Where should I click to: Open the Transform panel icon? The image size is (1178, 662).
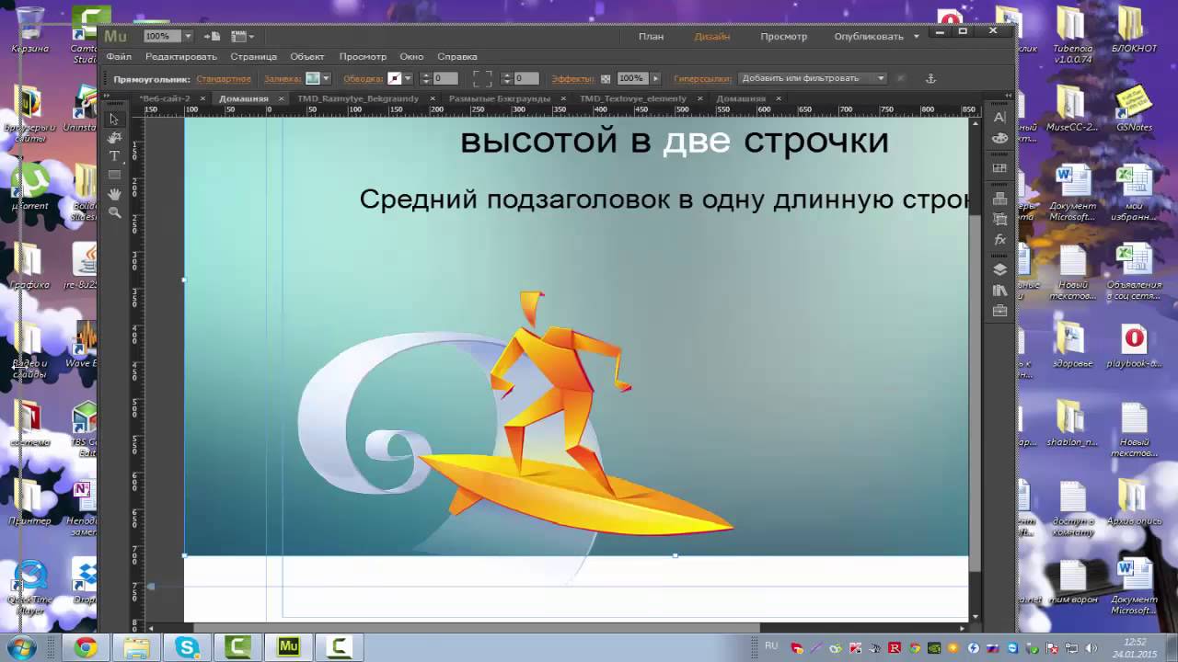pyautogui.click(x=1000, y=219)
